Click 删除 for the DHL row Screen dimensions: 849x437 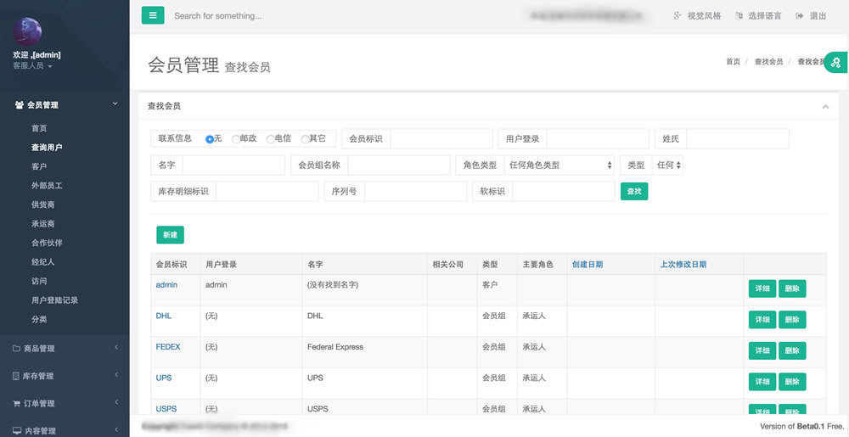click(x=792, y=320)
